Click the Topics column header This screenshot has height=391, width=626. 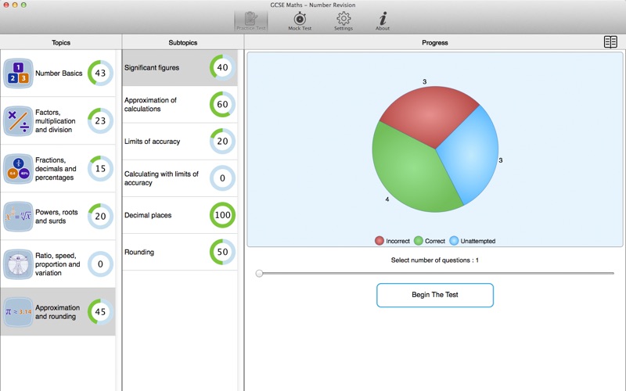(61, 42)
